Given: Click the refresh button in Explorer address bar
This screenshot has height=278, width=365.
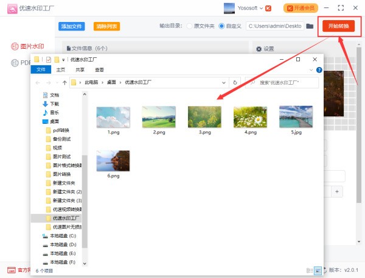Looking at the screenshot, I should [x=235, y=82].
